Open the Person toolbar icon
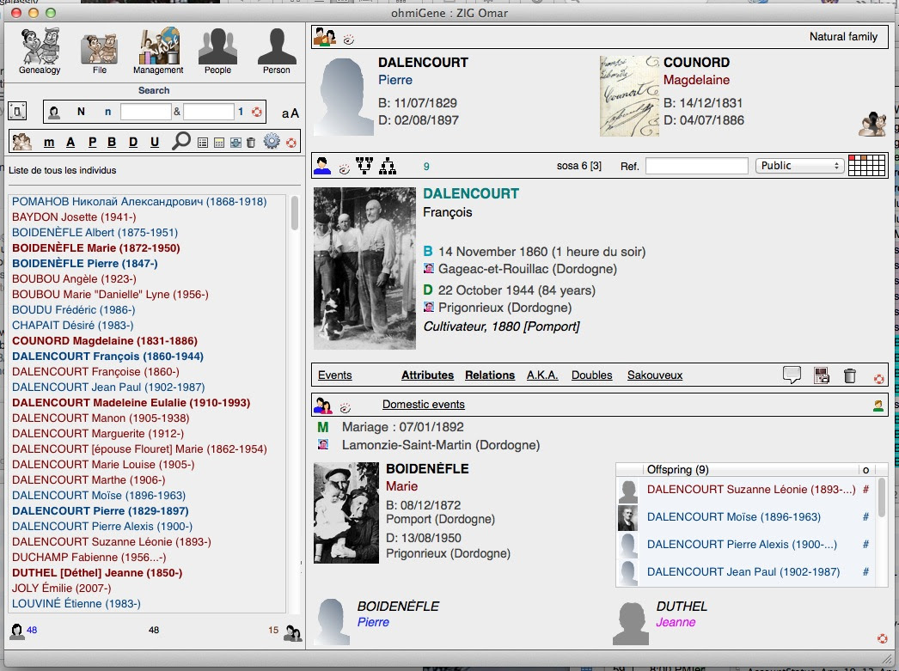The width and height of the screenshot is (899, 671). [x=277, y=51]
